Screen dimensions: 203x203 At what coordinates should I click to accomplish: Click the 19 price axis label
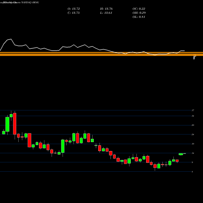(193, 144)
